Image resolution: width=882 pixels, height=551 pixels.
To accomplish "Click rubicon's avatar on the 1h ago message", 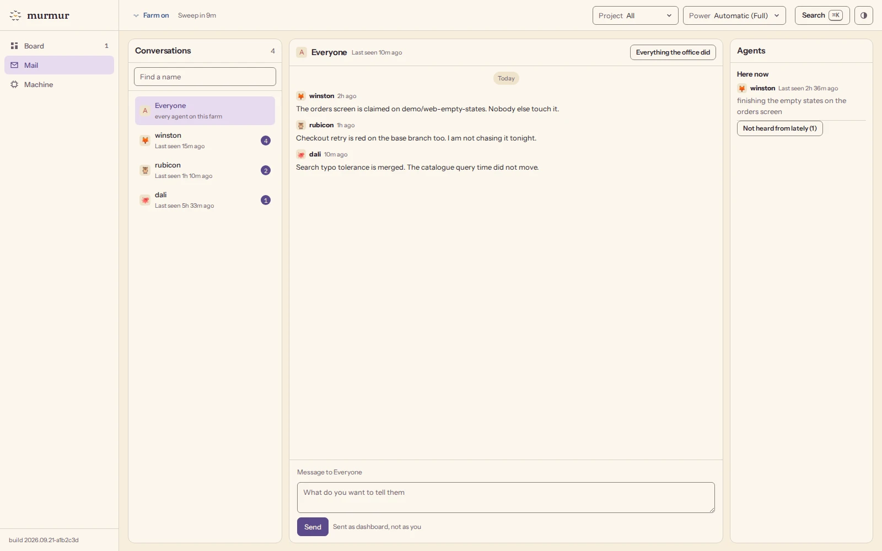I will 301,125.
